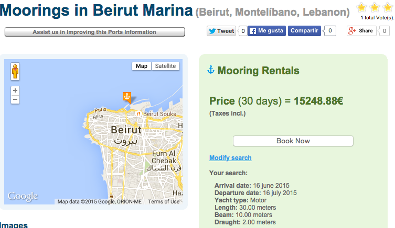Click the orange anchor map marker

pyautogui.click(x=126, y=97)
